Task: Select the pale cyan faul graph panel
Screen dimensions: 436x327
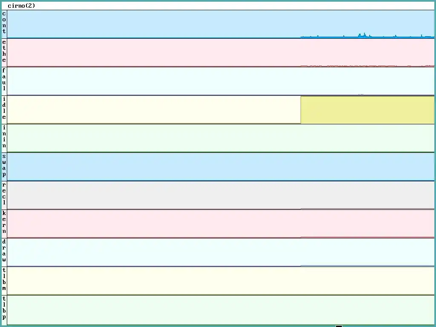Action: click(221, 81)
